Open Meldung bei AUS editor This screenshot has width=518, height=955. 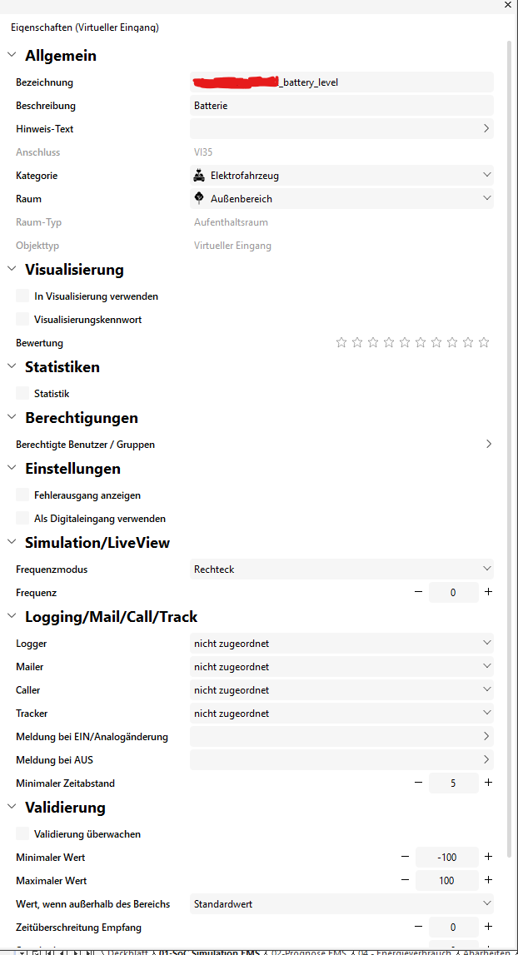(486, 759)
